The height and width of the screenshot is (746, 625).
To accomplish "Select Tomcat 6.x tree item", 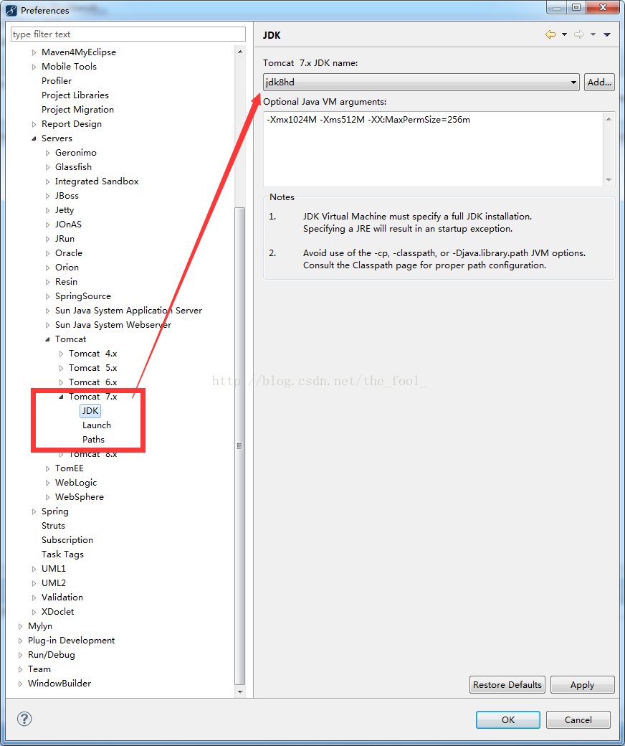I will (x=92, y=382).
